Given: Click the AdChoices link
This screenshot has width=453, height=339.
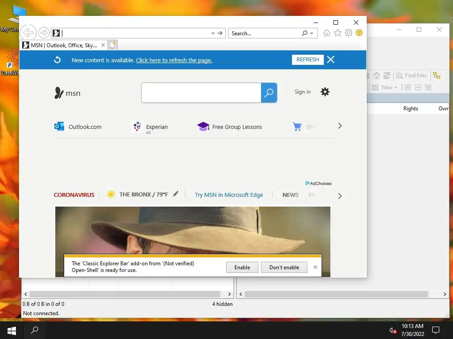Looking at the screenshot, I should [319, 183].
